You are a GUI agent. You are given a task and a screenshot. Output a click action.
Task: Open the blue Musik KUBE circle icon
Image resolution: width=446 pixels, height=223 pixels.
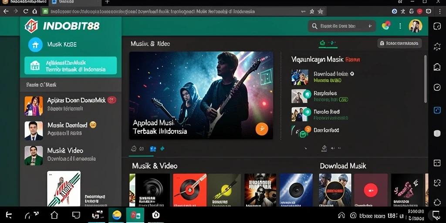point(35,45)
